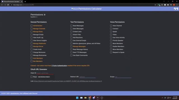
Task: Show hidden system tray icons chevron
Action: point(162,98)
